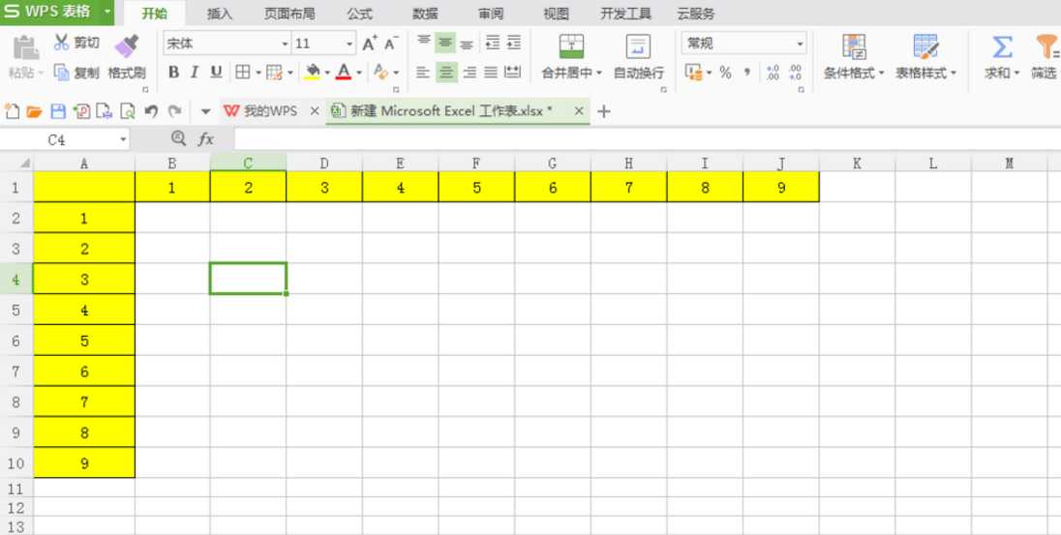Close the 新建 Microsoft Excel 工作表.xlsx tab

(579, 111)
